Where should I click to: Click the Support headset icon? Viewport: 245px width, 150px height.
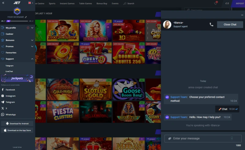coord(3,59)
